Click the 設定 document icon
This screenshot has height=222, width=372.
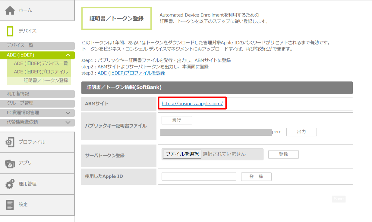click(10, 205)
